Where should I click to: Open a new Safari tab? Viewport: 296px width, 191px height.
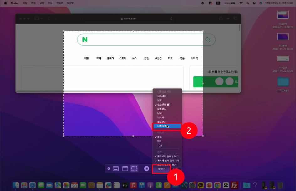pyautogui.click(x=228, y=18)
